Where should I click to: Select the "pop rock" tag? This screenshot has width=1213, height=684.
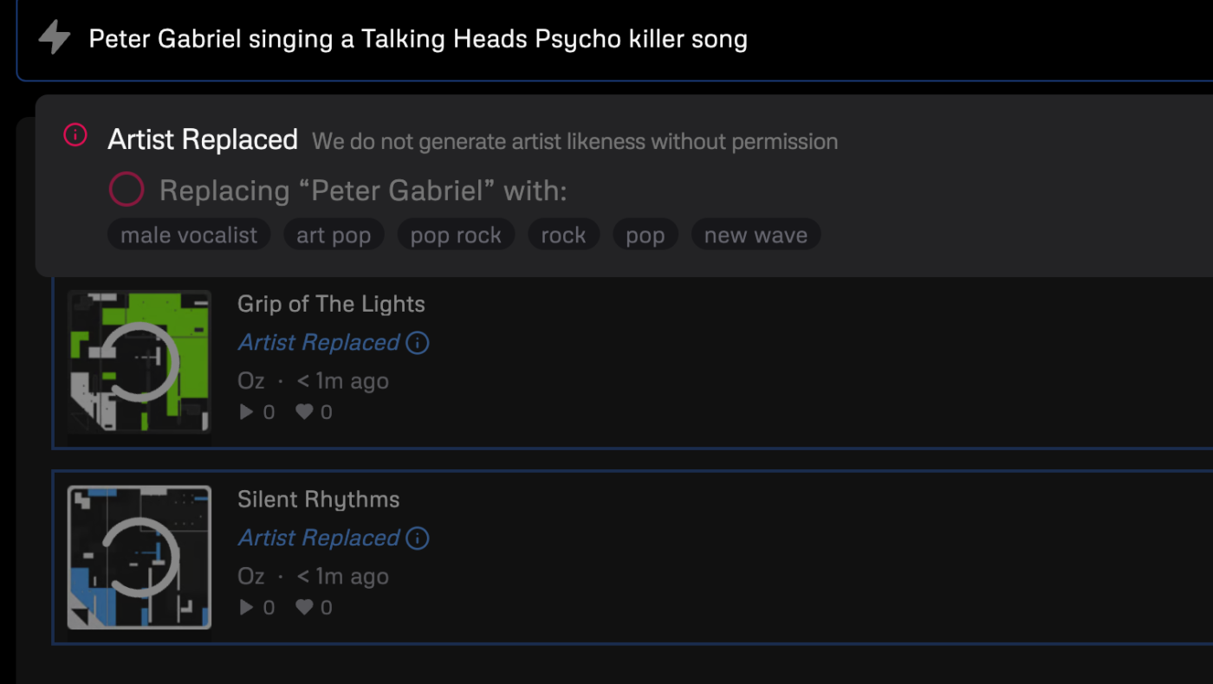click(456, 235)
